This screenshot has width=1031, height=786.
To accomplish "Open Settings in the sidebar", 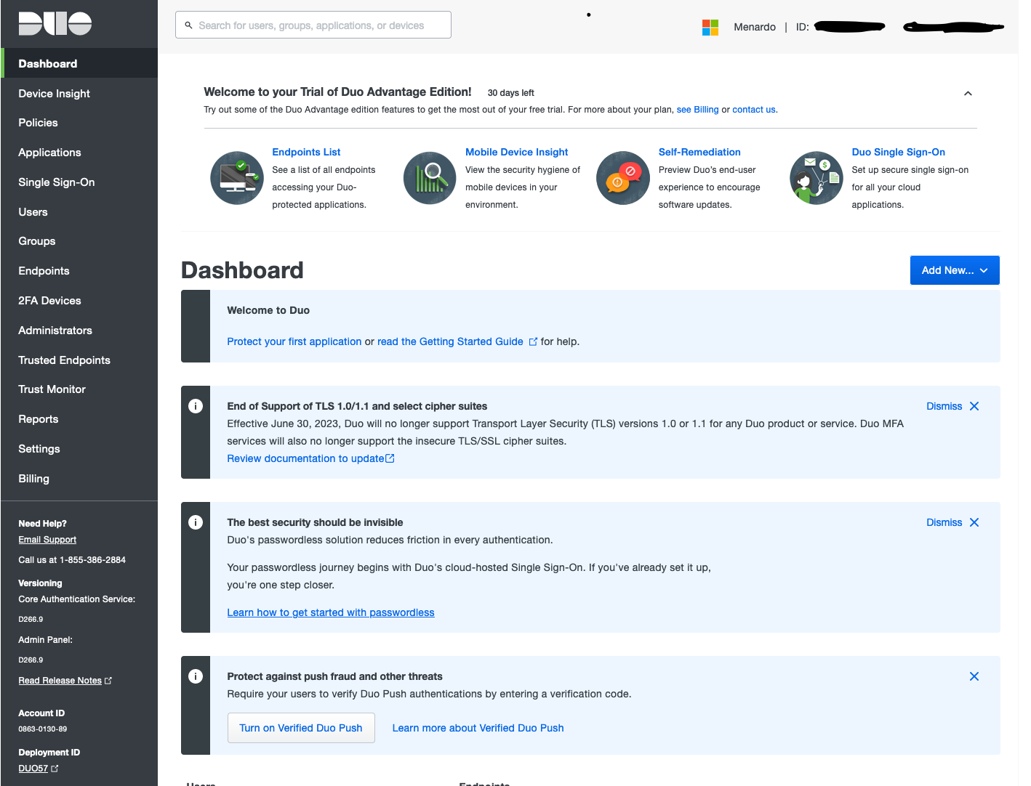I will [x=80, y=449].
